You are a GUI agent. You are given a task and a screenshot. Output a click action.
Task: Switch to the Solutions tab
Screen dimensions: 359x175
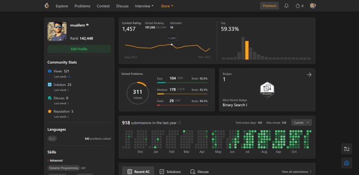point(170,171)
